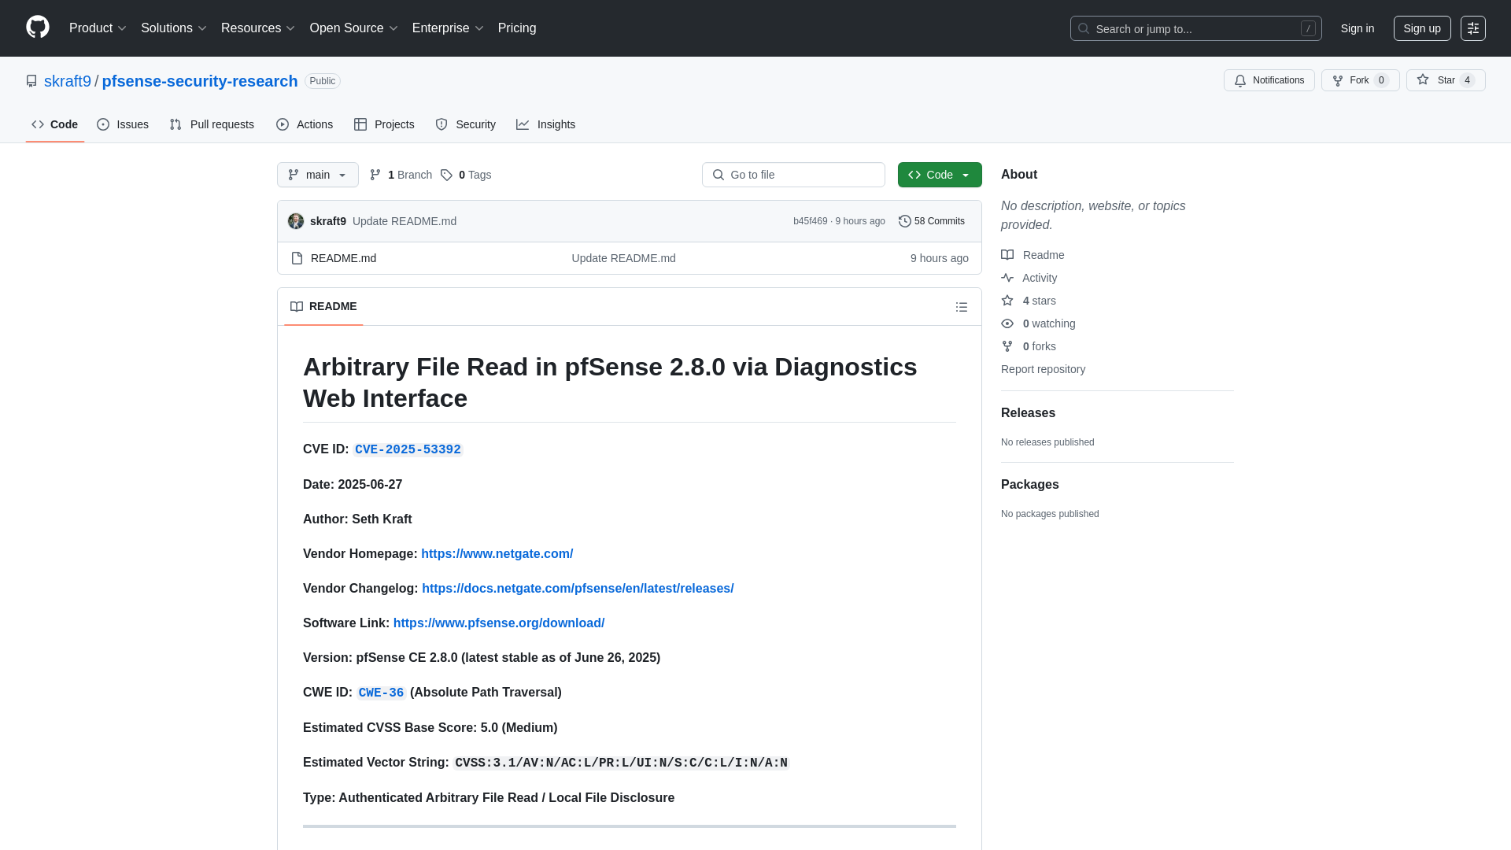1511x850 pixels.
Task: Go to the GitHub home logo
Action: pos(38,28)
